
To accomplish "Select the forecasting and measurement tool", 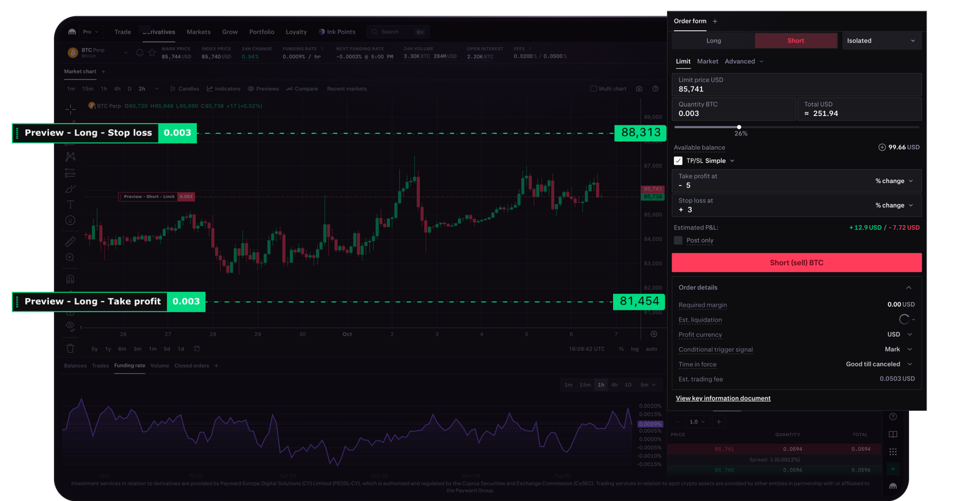I will click(70, 172).
